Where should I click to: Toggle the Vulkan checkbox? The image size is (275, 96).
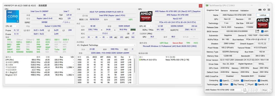coord(221,85)
